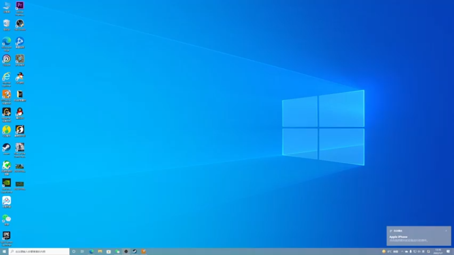The height and width of the screenshot is (255, 454).
Task: Open Rise of the Tomb Raider shortcut
Action: [x=20, y=150]
